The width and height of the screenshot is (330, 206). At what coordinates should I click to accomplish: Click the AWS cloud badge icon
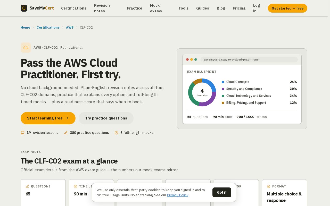pyautogui.click(x=26, y=48)
